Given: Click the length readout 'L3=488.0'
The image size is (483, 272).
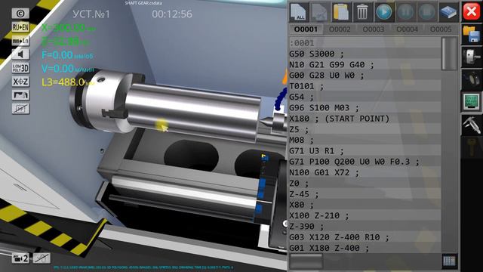Looking at the screenshot, I should point(69,82).
